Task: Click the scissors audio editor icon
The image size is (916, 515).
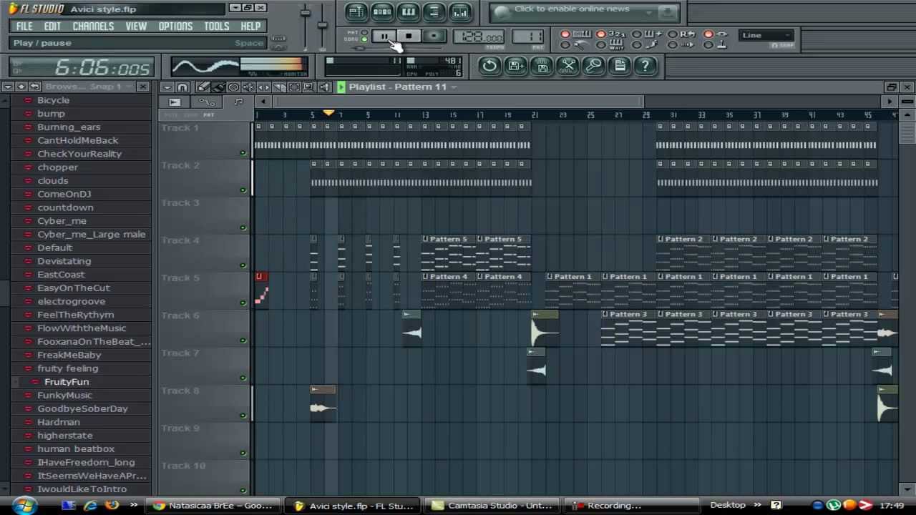Action: [567, 66]
